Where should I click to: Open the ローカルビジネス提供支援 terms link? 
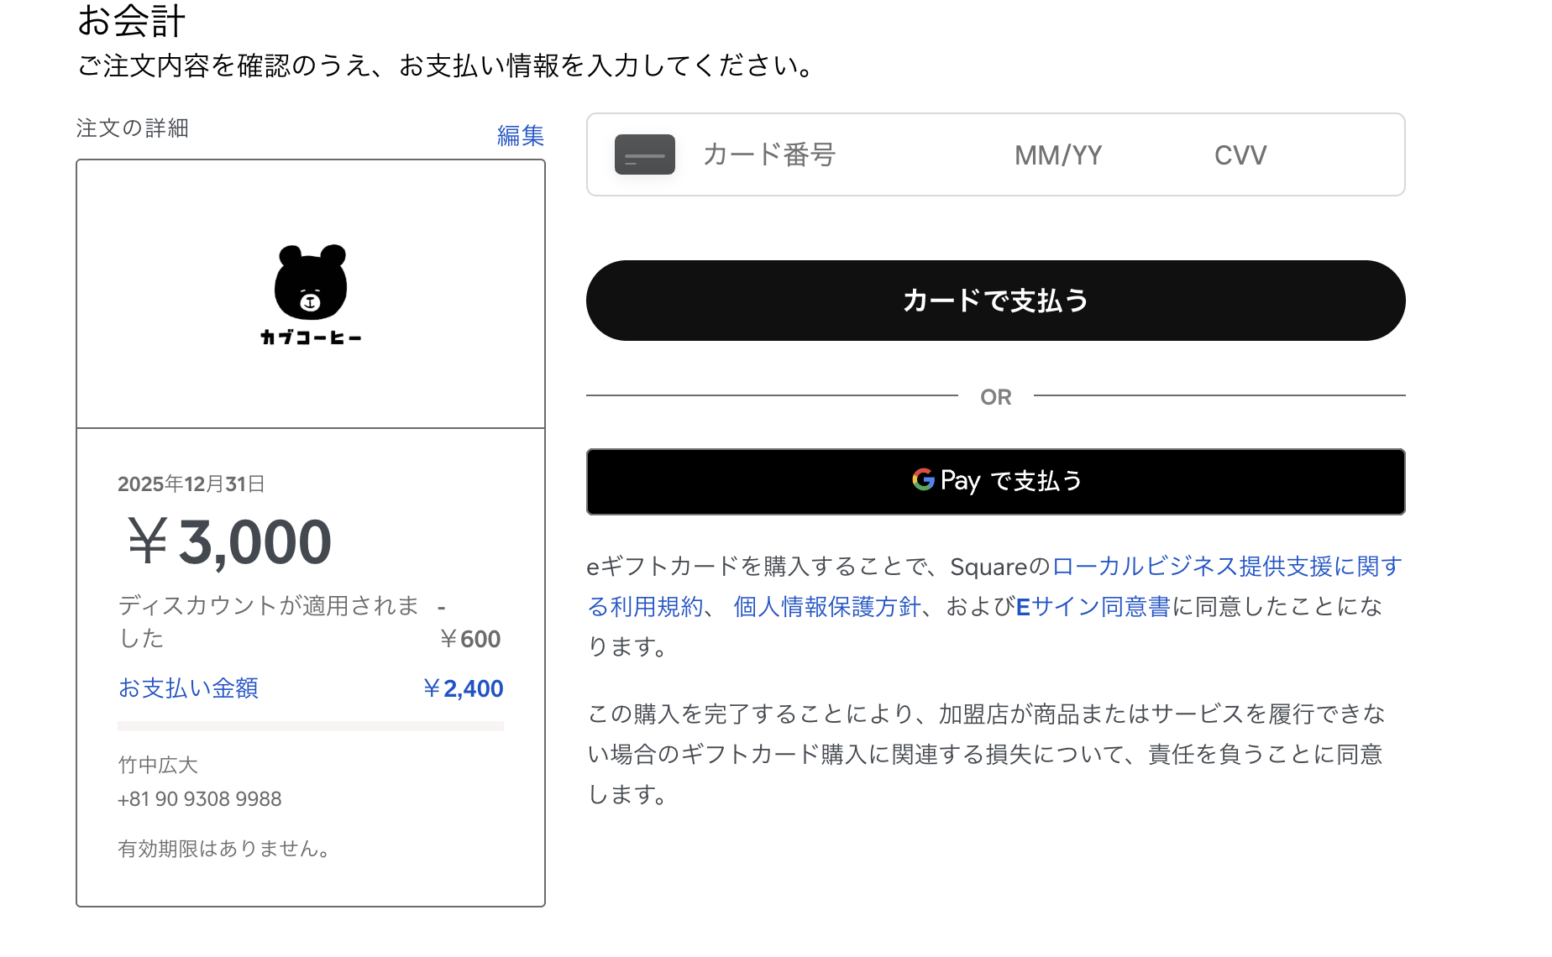coord(1226,567)
